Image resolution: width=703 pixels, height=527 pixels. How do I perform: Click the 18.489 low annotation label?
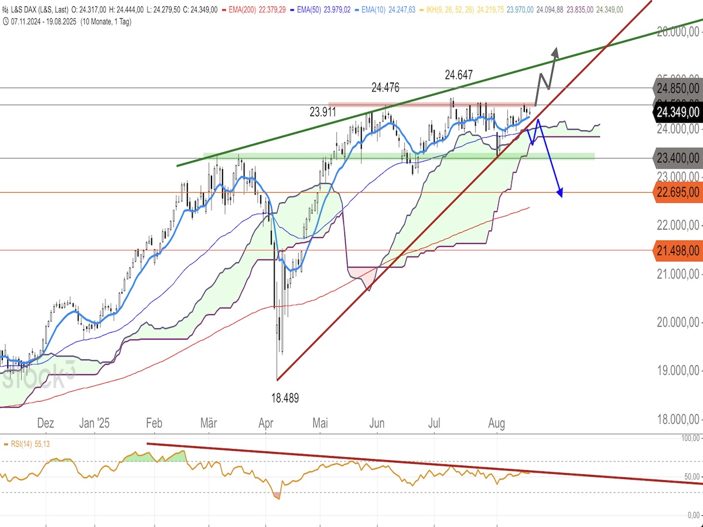point(285,398)
